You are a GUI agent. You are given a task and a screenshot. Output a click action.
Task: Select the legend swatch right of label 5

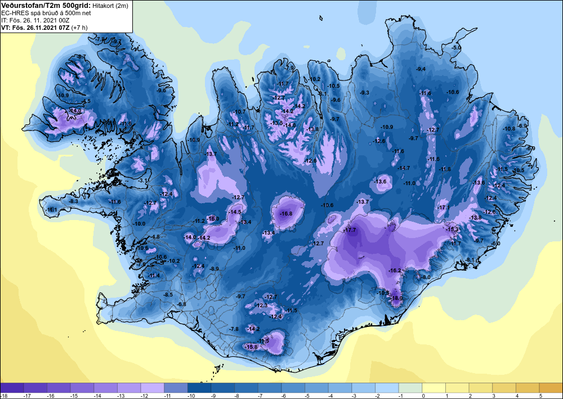pyautogui.click(x=551, y=388)
